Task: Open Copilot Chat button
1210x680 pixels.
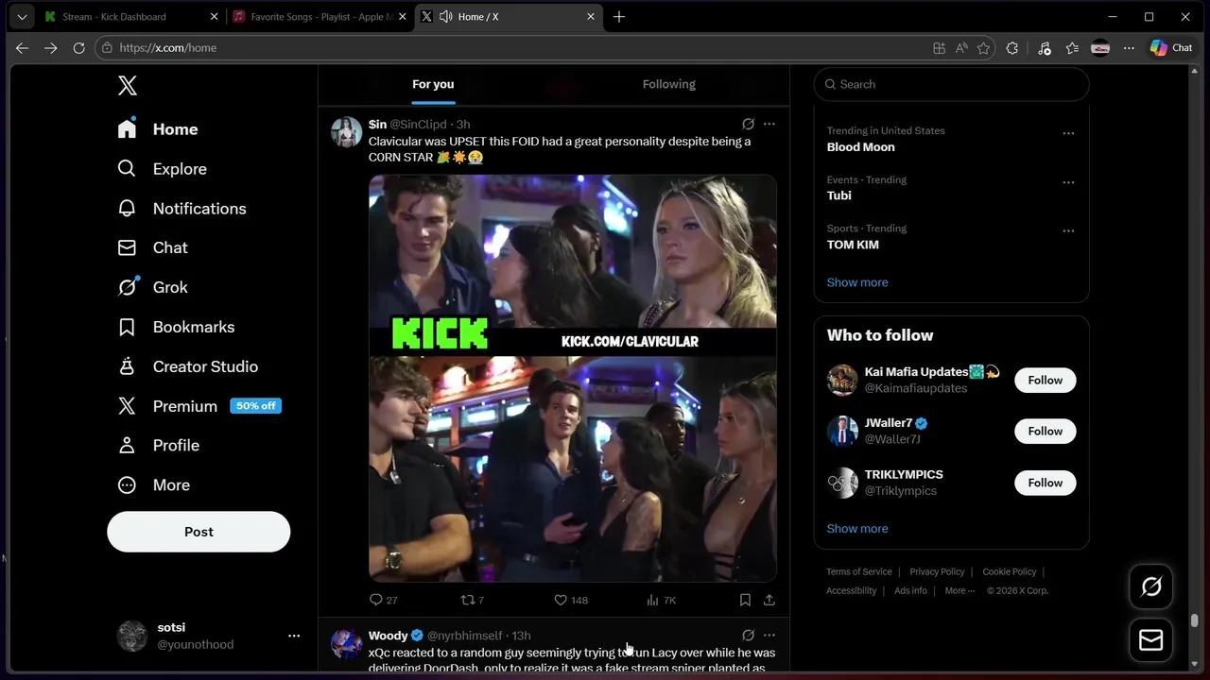Action: pos(1171,47)
